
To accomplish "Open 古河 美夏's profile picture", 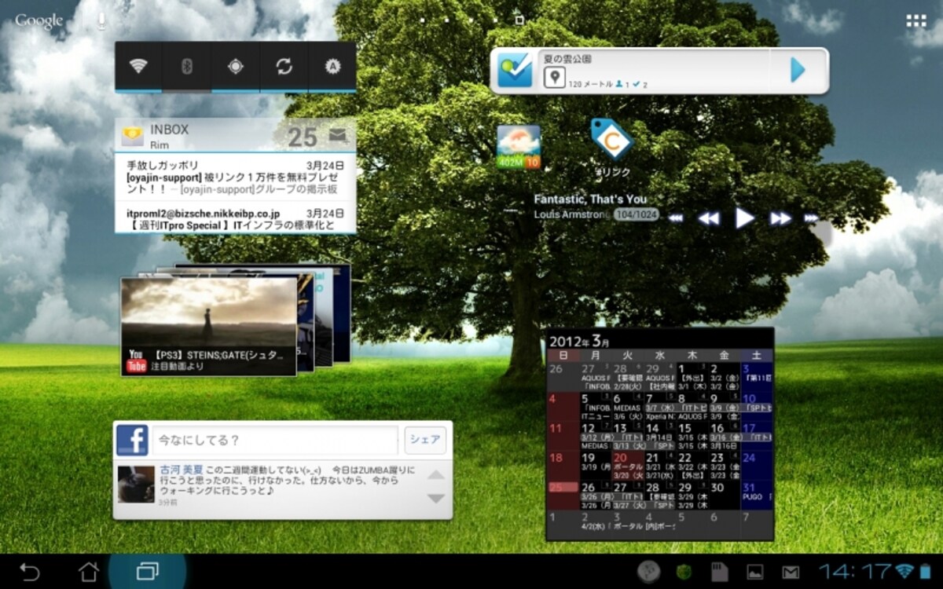I will click(136, 485).
